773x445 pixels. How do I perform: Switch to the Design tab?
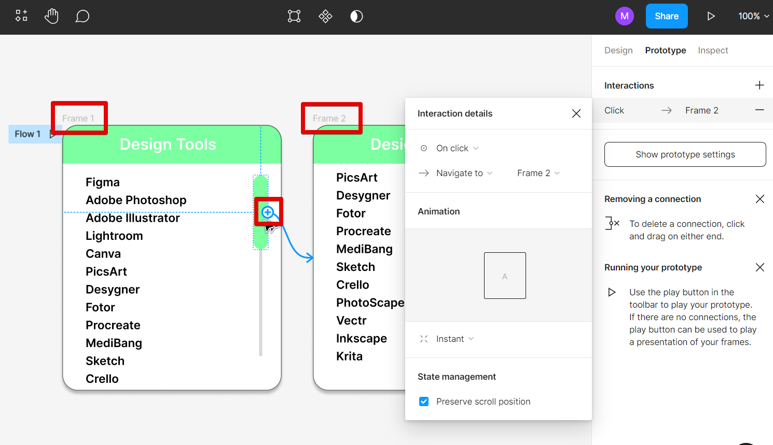point(618,50)
